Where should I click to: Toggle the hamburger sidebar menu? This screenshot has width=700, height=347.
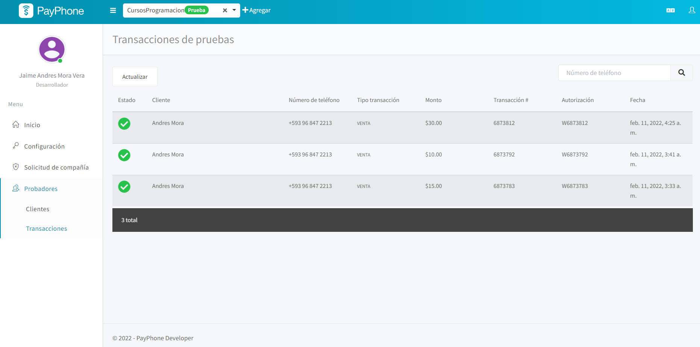[113, 11]
